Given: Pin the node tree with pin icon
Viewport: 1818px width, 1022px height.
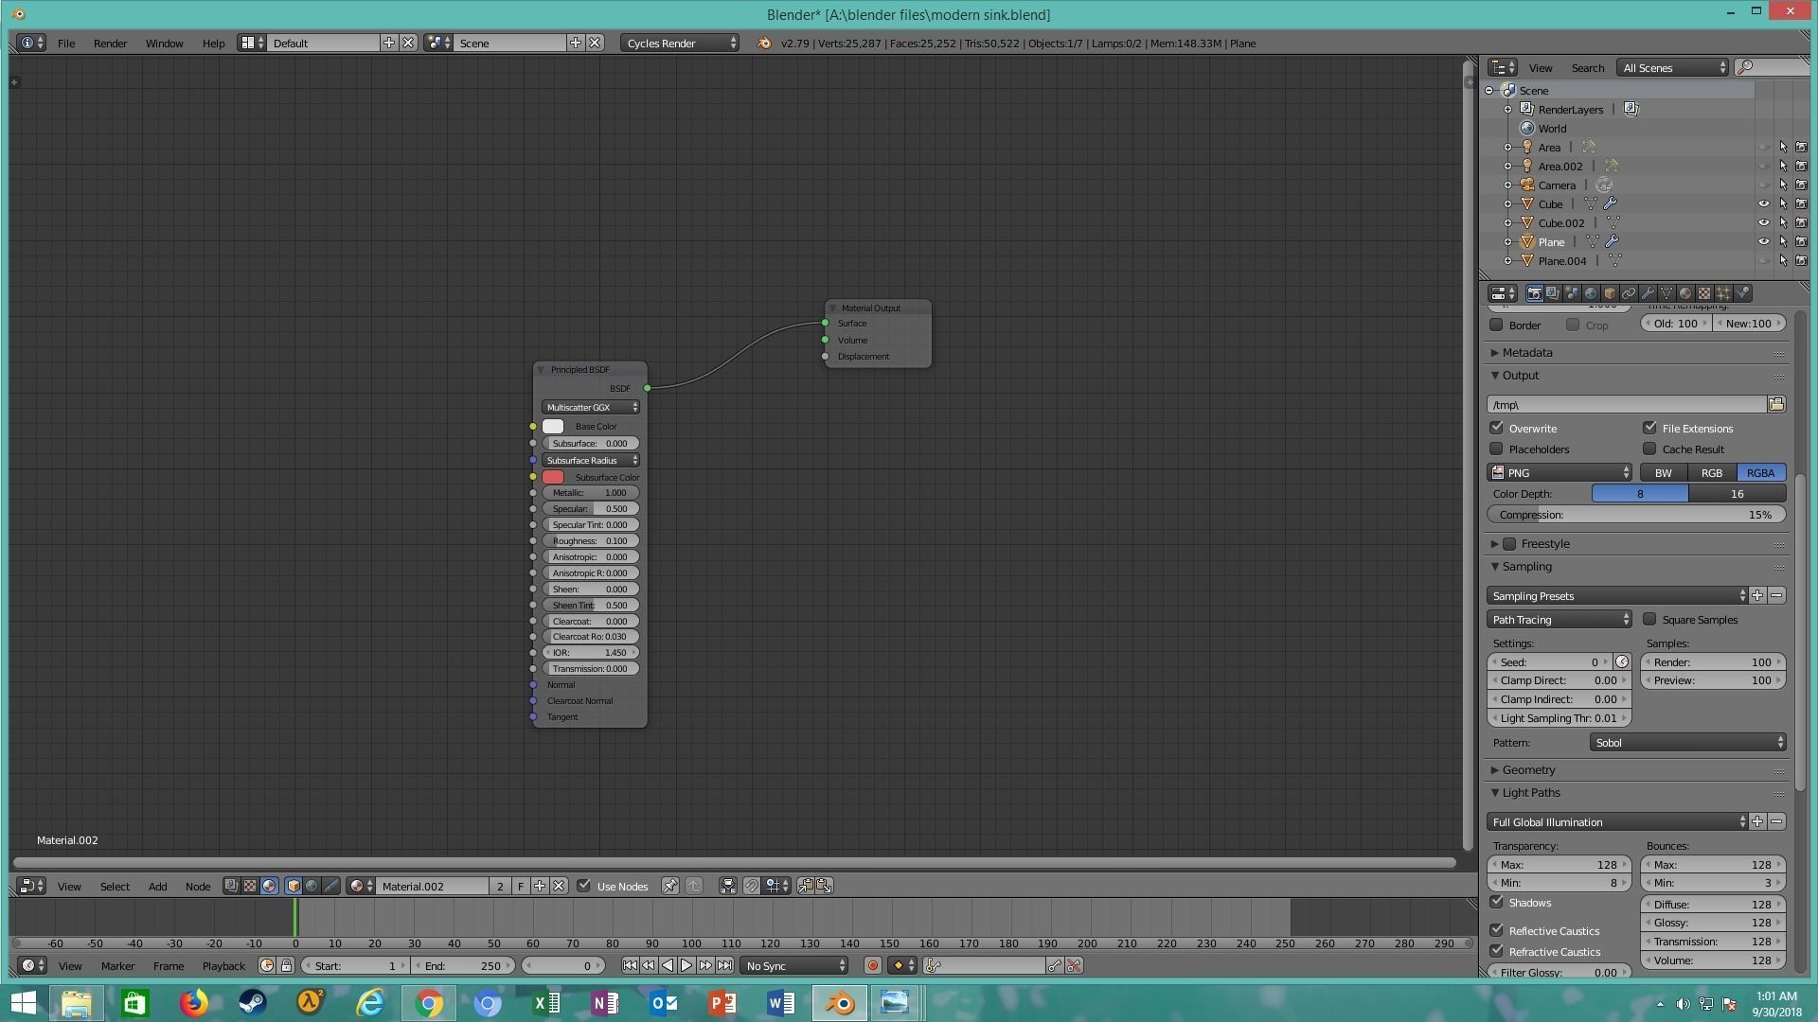Looking at the screenshot, I should (x=670, y=886).
